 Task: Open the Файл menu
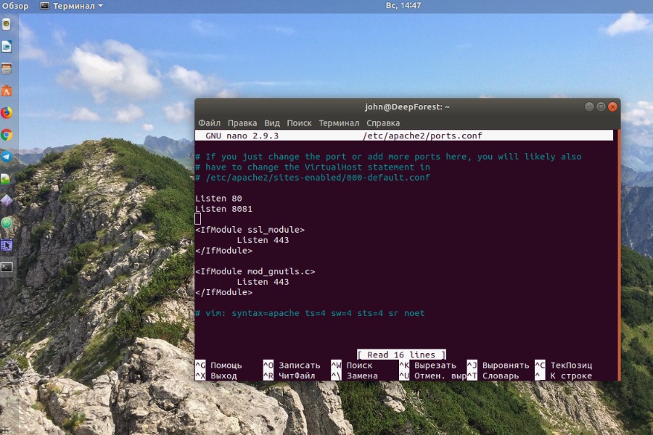[x=209, y=123]
